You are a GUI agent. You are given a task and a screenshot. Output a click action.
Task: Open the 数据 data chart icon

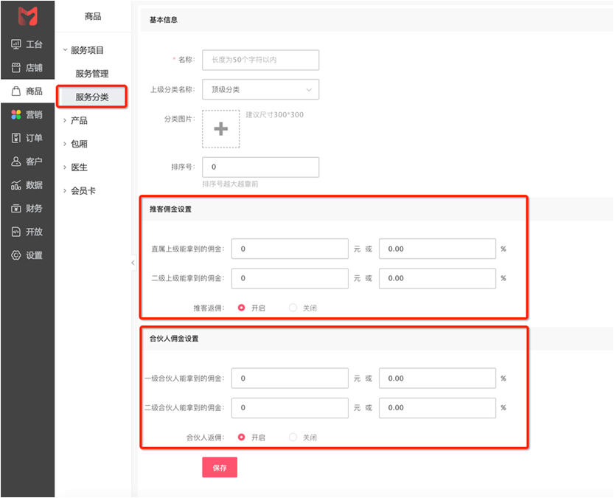point(16,185)
